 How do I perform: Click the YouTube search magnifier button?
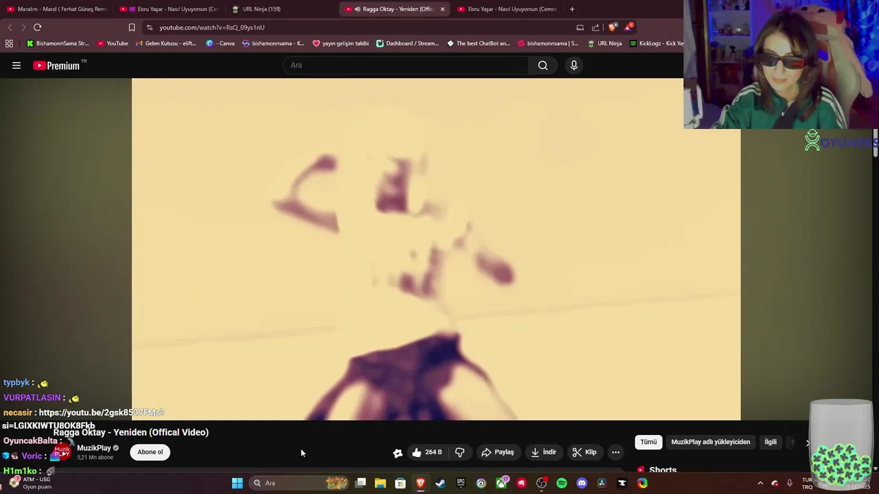click(x=543, y=65)
